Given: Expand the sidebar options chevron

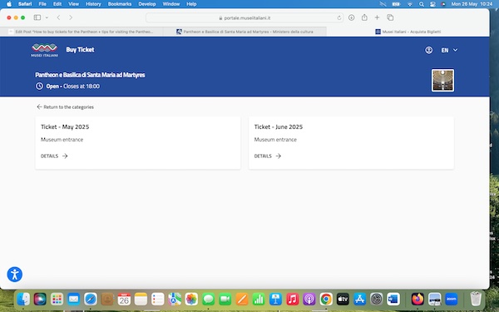Looking at the screenshot, I should [x=47, y=17].
